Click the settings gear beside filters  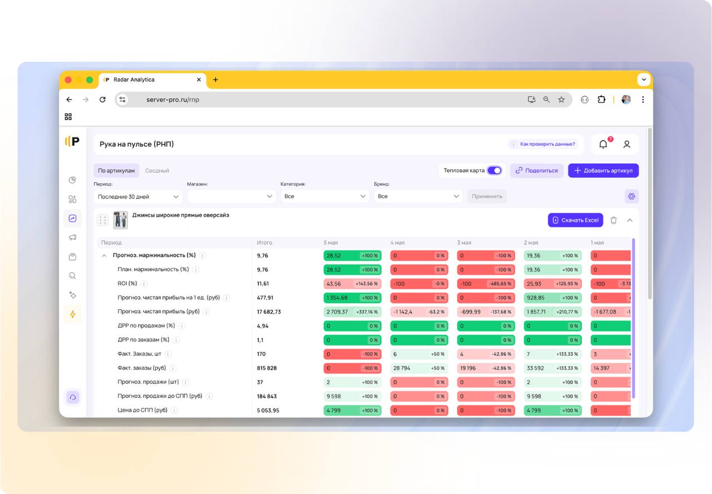[x=631, y=196]
